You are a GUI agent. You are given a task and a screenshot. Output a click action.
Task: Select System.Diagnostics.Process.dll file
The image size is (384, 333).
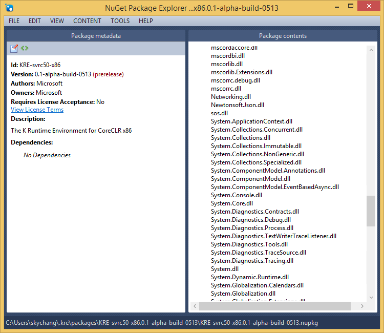pos(252,228)
